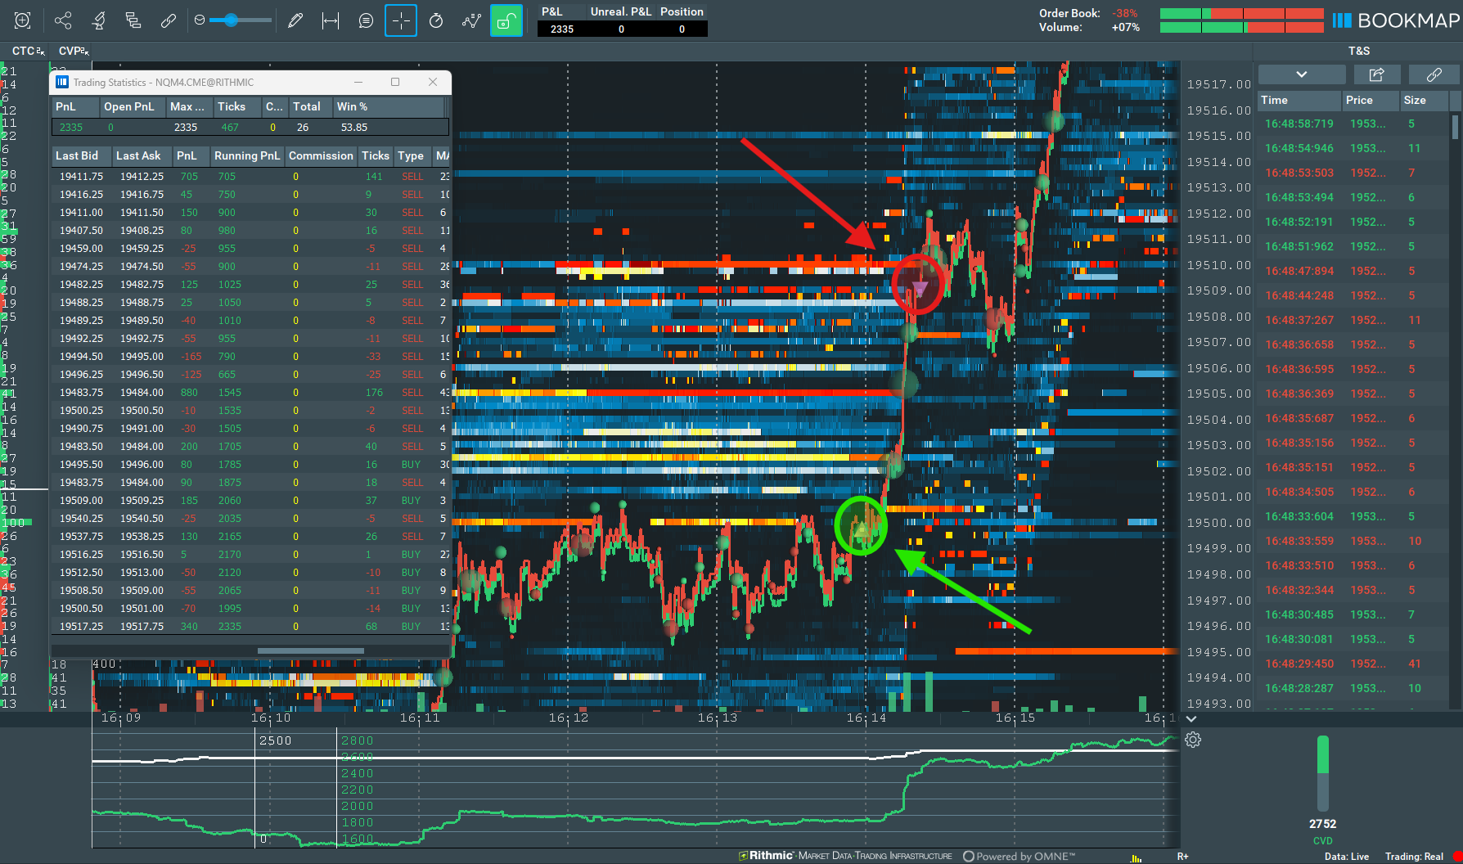Click the Trading: Real status indicator
The height and width of the screenshot is (864, 1463).
pos(1414,857)
